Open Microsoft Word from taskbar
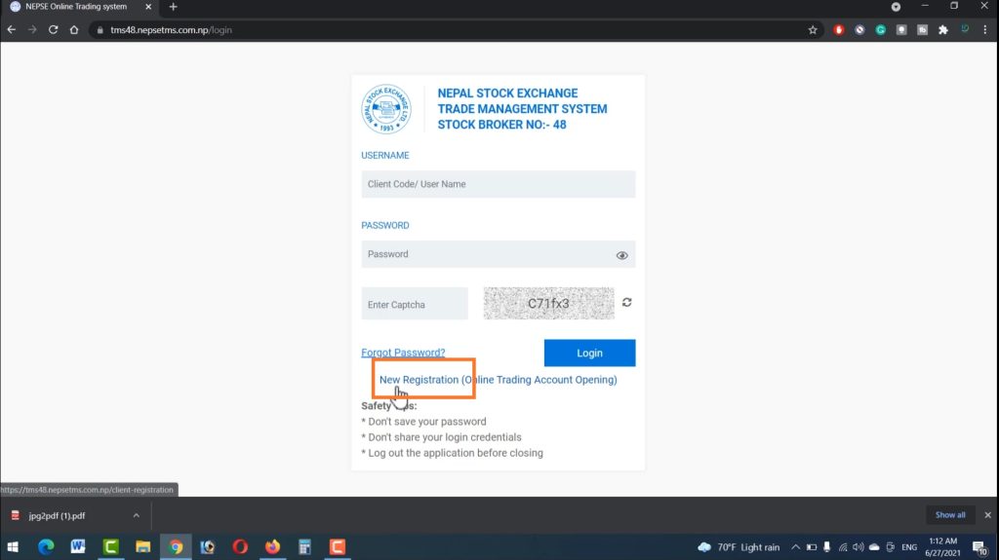Screen dimensions: 999x560 click(x=78, y=546)
